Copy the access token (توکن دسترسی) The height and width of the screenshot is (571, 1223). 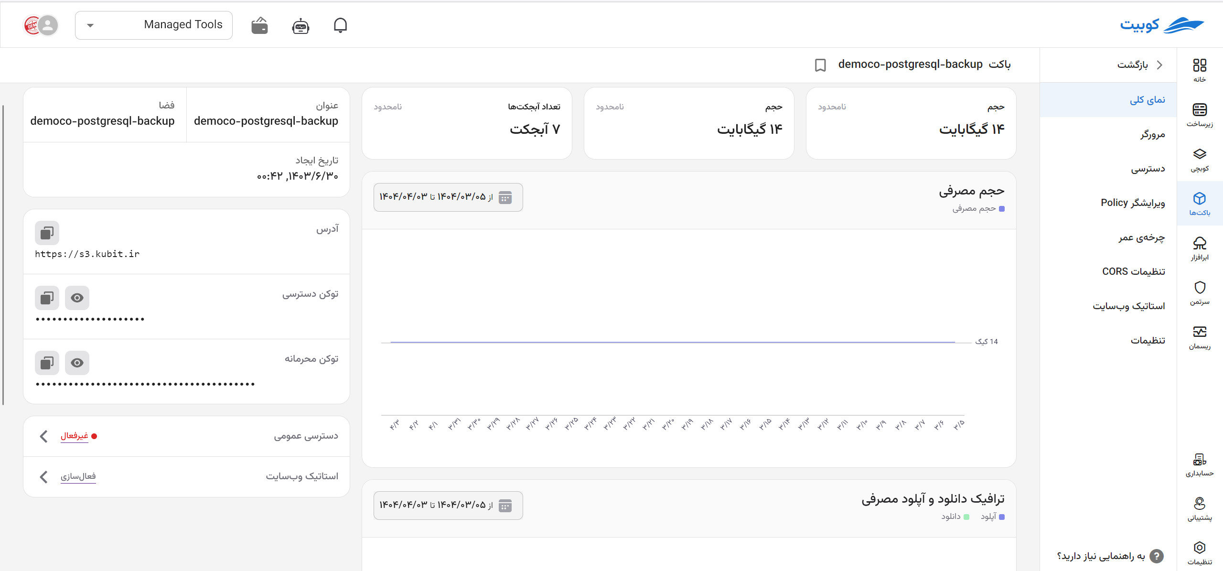pos(47,298)
